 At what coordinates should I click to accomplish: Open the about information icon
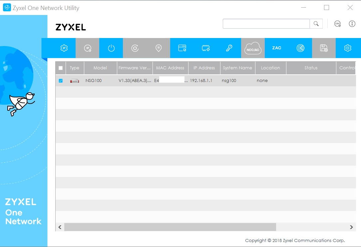point(352,24)
